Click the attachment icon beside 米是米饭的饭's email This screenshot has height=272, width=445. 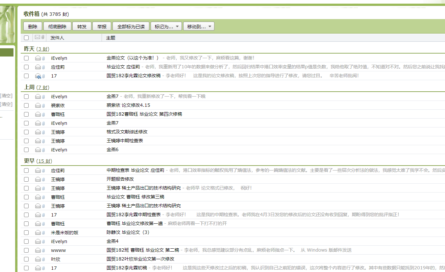click(43, 233)
